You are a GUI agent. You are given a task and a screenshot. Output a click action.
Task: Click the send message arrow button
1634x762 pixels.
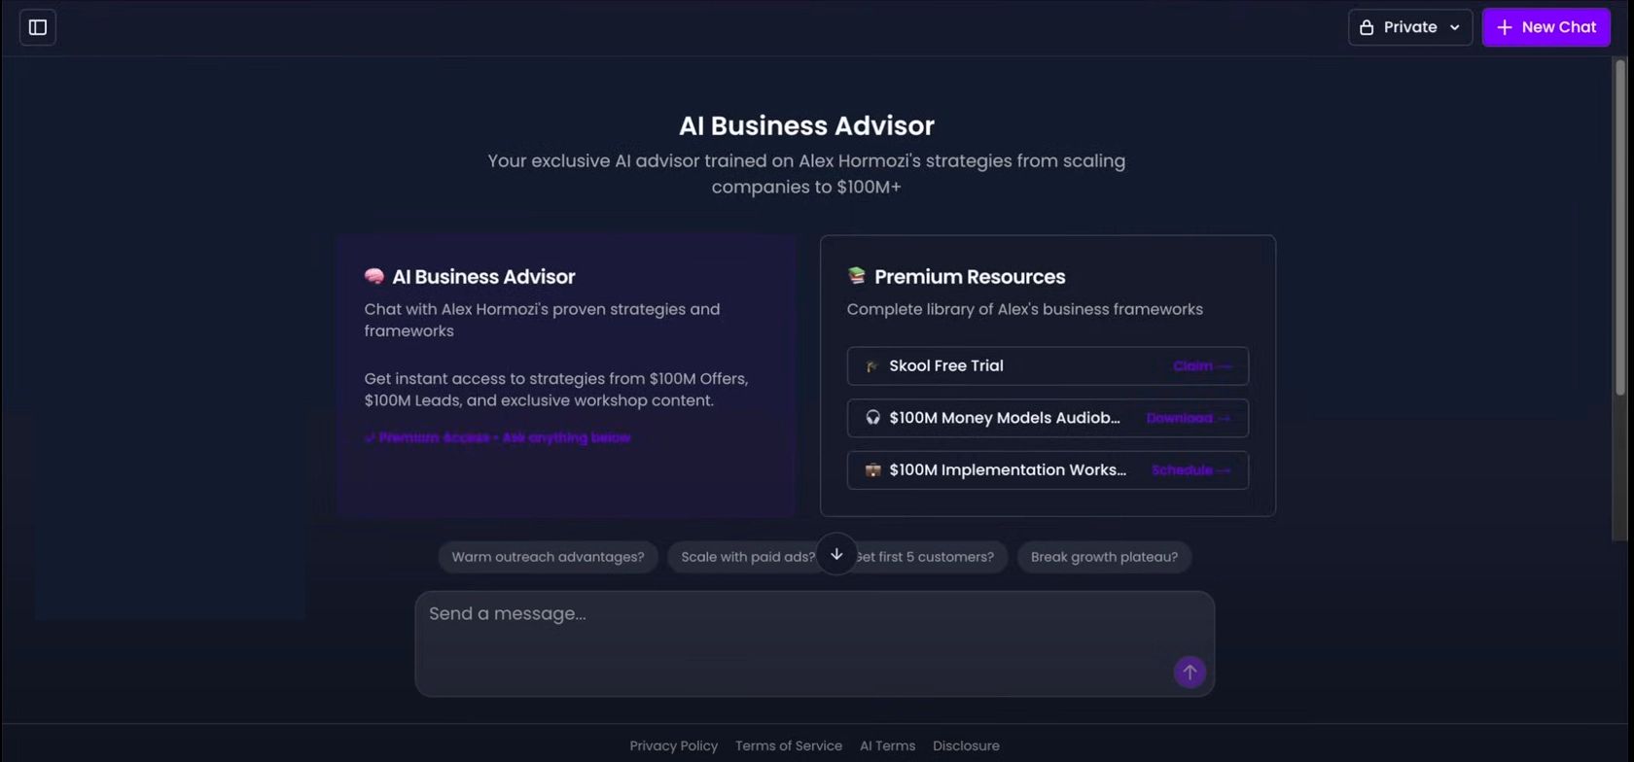click(1189, 672)
